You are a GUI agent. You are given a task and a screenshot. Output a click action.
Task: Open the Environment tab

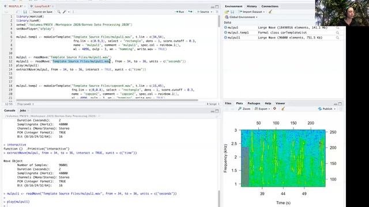(234, 6)
